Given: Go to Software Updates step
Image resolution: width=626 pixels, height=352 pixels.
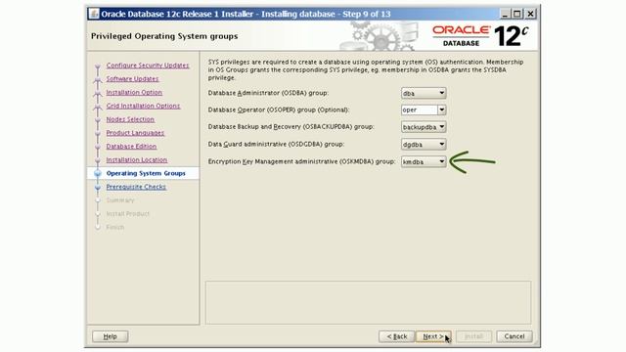Looking at the screenshot, I should pyautogui.click(x=133, y=78).
